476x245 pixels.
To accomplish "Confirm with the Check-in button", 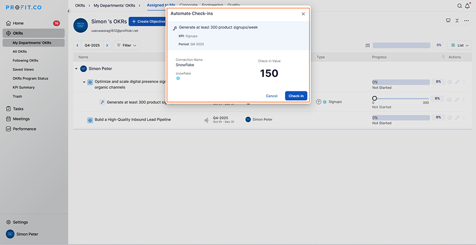I will (x=296, y=96).
